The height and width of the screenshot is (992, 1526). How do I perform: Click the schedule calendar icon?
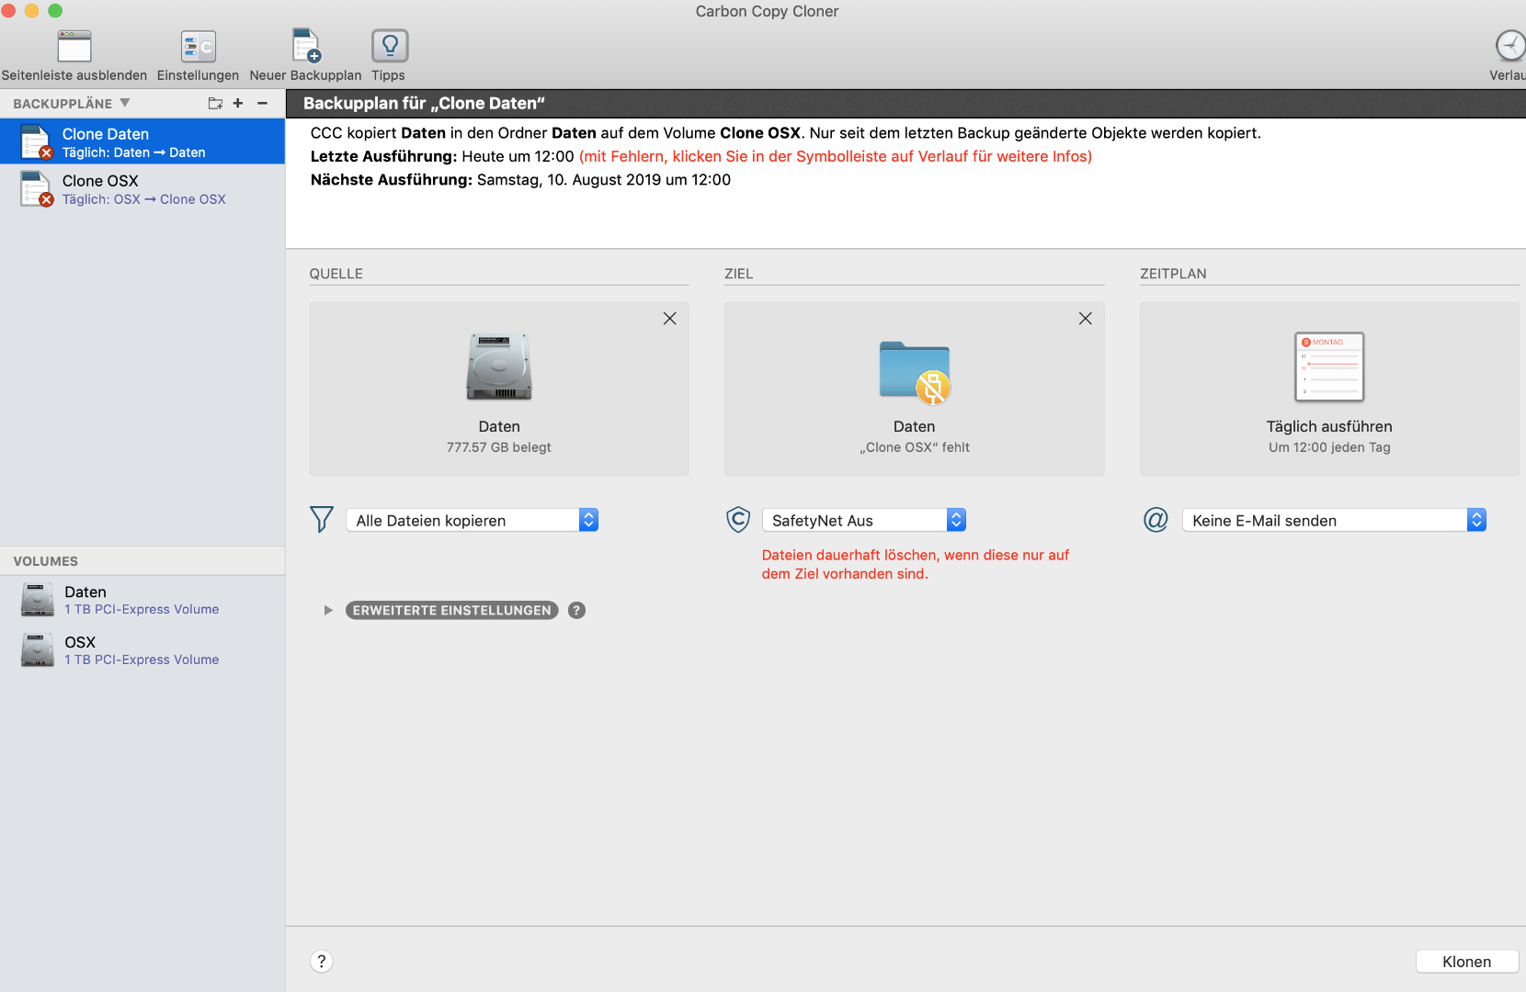click(1329, 366)
